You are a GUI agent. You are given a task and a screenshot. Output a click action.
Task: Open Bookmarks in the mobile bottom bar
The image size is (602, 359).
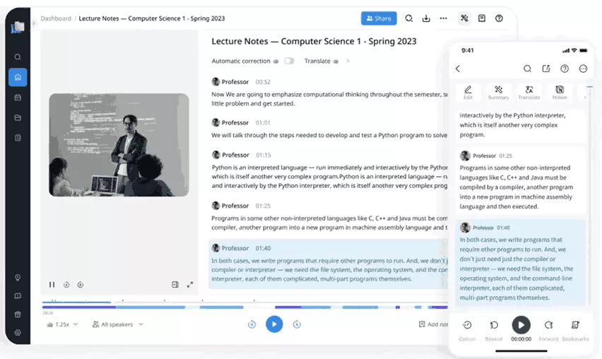click(575, 330)
